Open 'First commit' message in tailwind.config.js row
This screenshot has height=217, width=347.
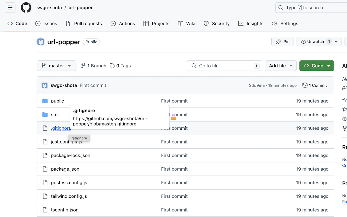(x=174, y=196)
